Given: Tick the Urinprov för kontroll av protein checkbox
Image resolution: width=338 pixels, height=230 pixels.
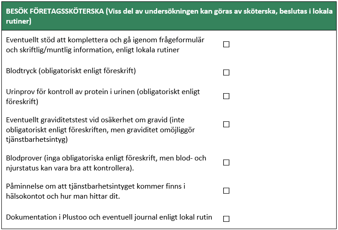Looking at the screenshot, I should (x=226, y=96).
